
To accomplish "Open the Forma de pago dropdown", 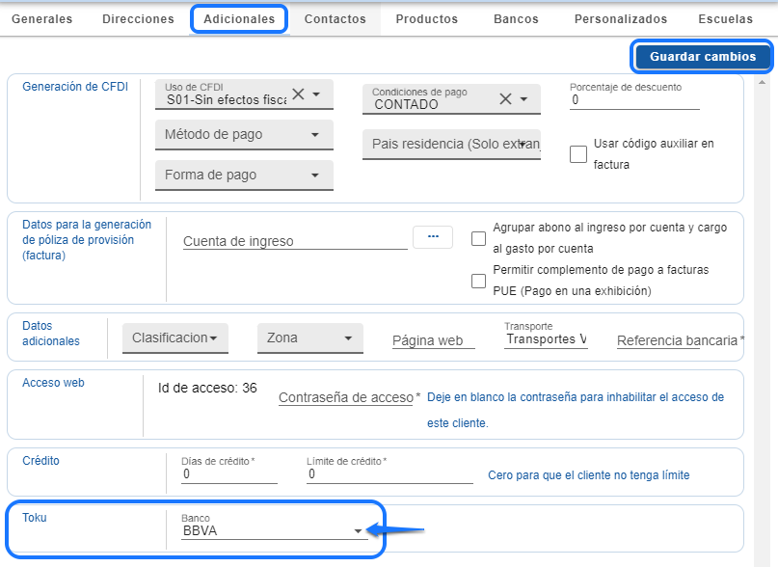I will [314, 175].
